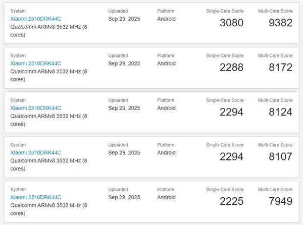Click Qualcomm ARMv8 processor text in the 3080 row
303x225 pixels.
pyautogui.click(x=48, y=27)
